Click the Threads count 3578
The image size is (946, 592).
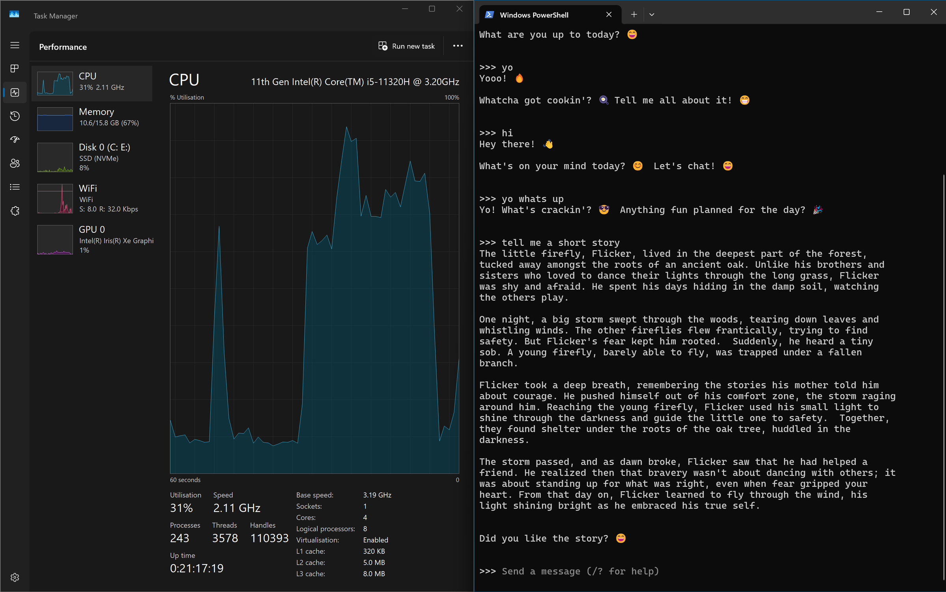[x=225, y=538]
